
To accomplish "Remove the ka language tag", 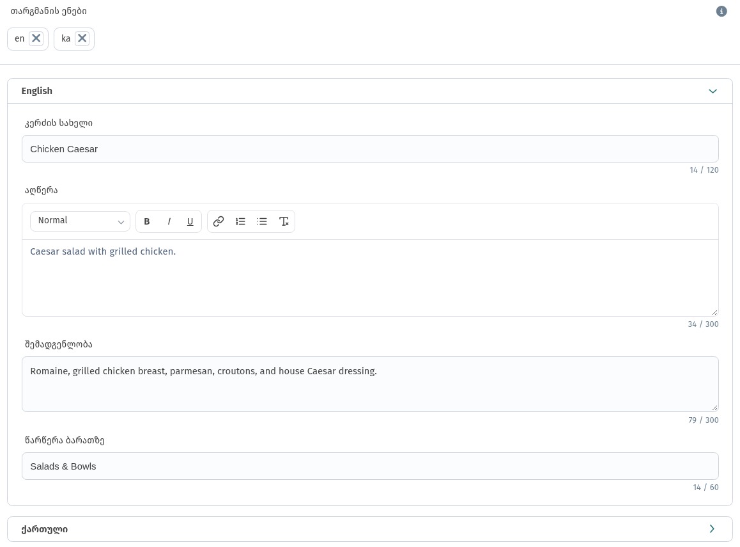I will (82, 38).
